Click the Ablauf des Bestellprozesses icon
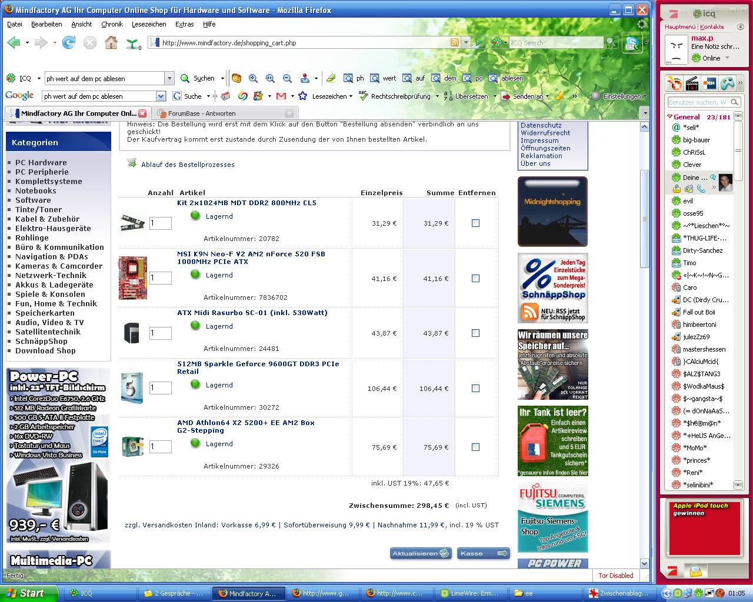 click(132, 163)
